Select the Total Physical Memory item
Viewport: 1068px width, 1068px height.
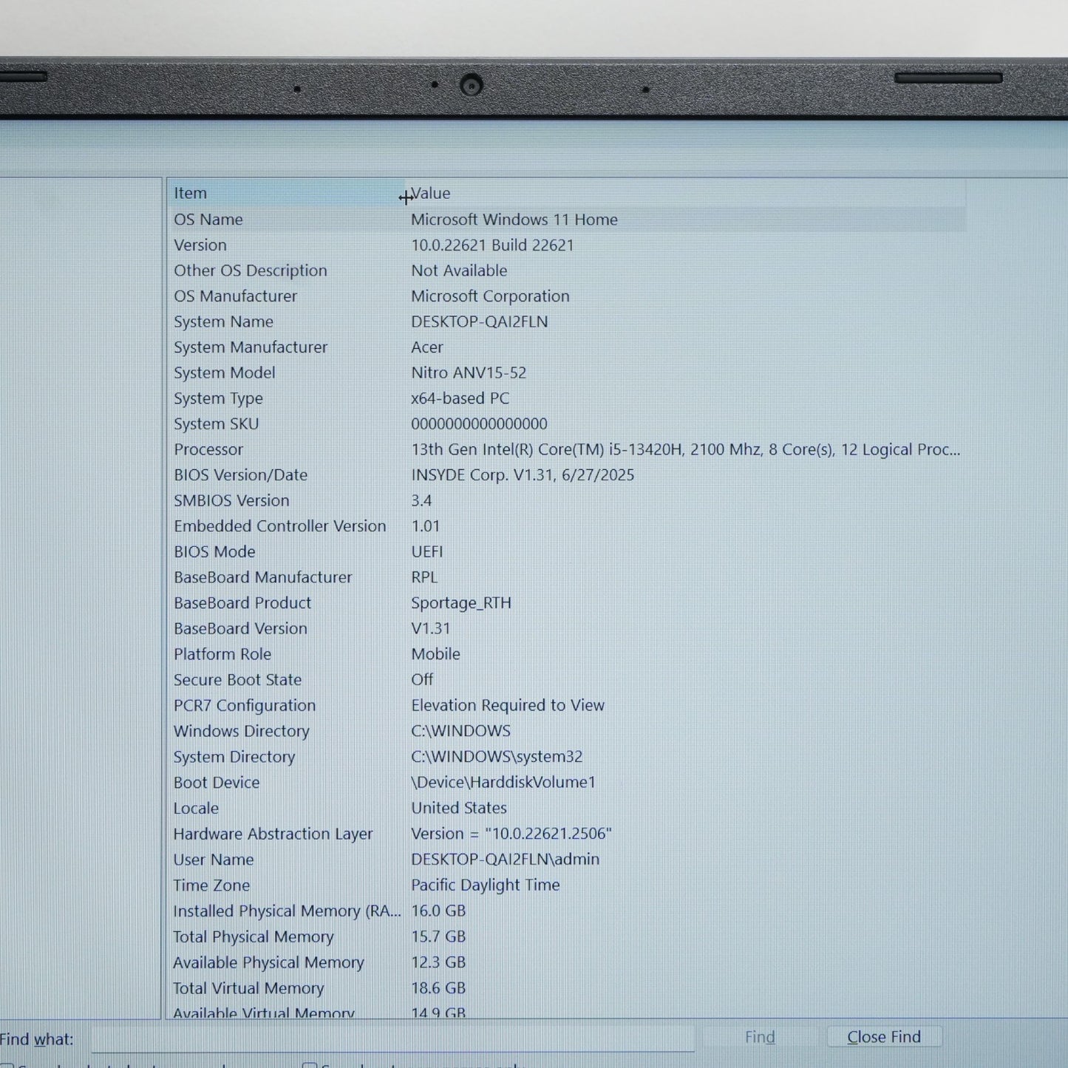(254, 937)
